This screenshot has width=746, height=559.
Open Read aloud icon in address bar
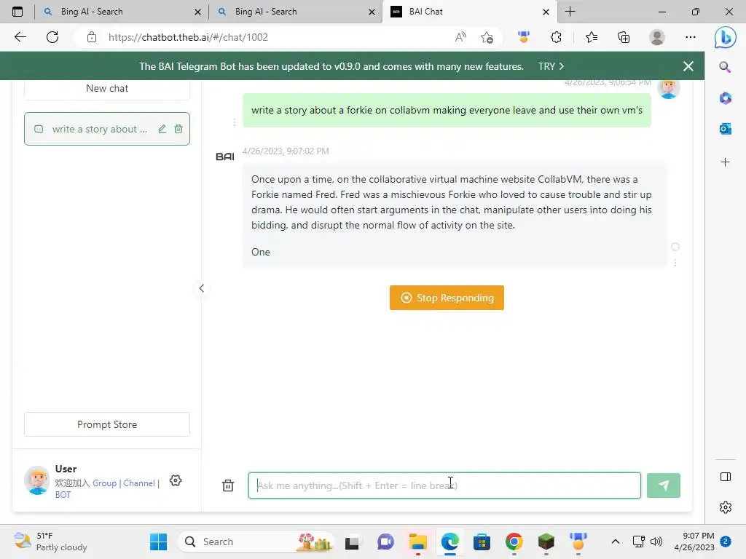click(460, 37)
